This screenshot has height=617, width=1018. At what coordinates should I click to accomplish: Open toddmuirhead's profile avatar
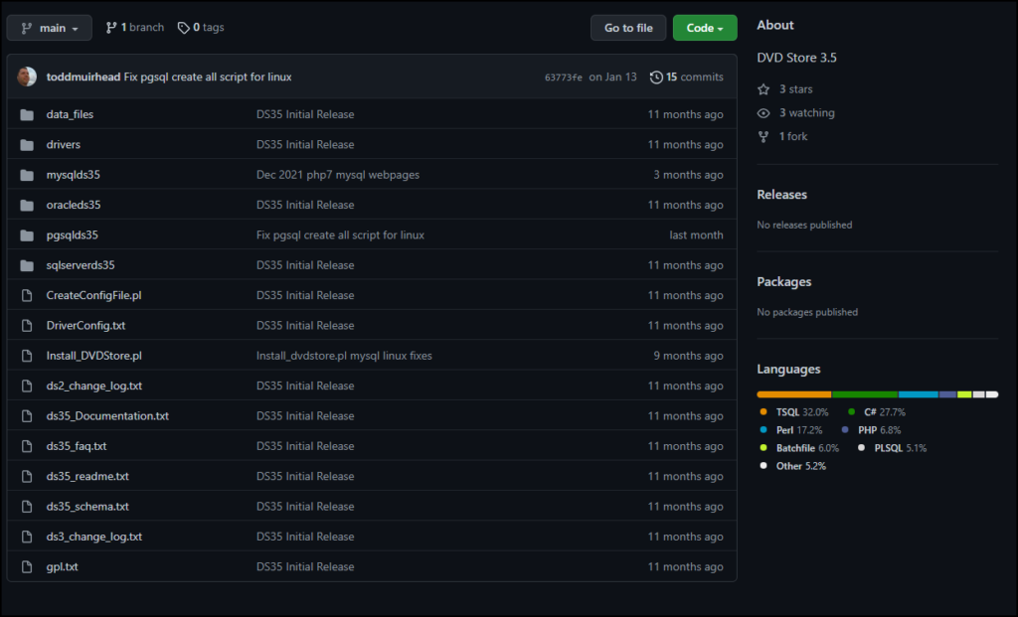pos(27,77)
